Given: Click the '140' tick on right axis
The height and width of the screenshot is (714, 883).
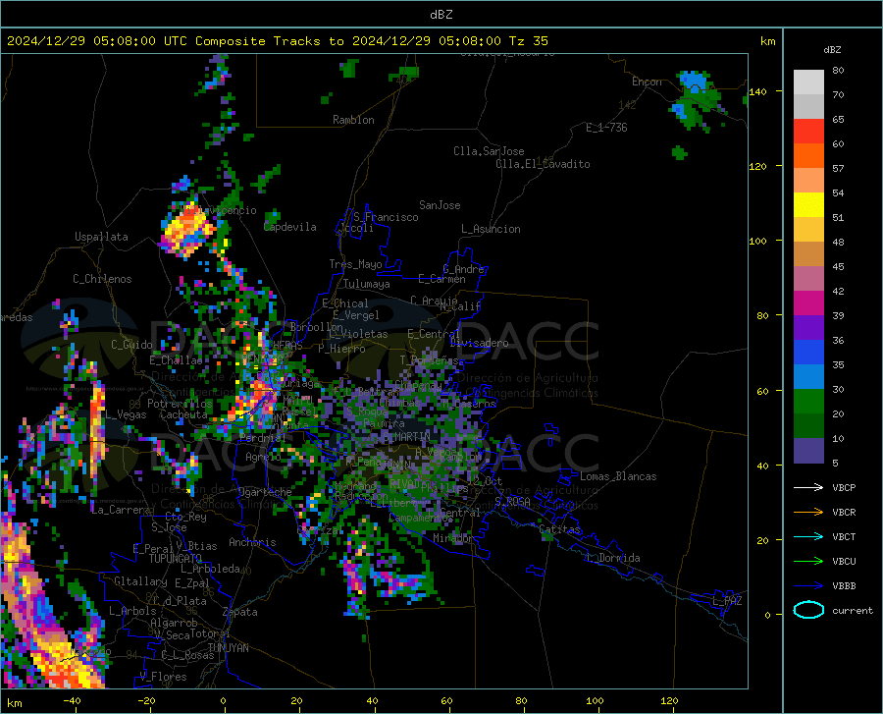Looking at the screenshot, I should coord(757,92).
